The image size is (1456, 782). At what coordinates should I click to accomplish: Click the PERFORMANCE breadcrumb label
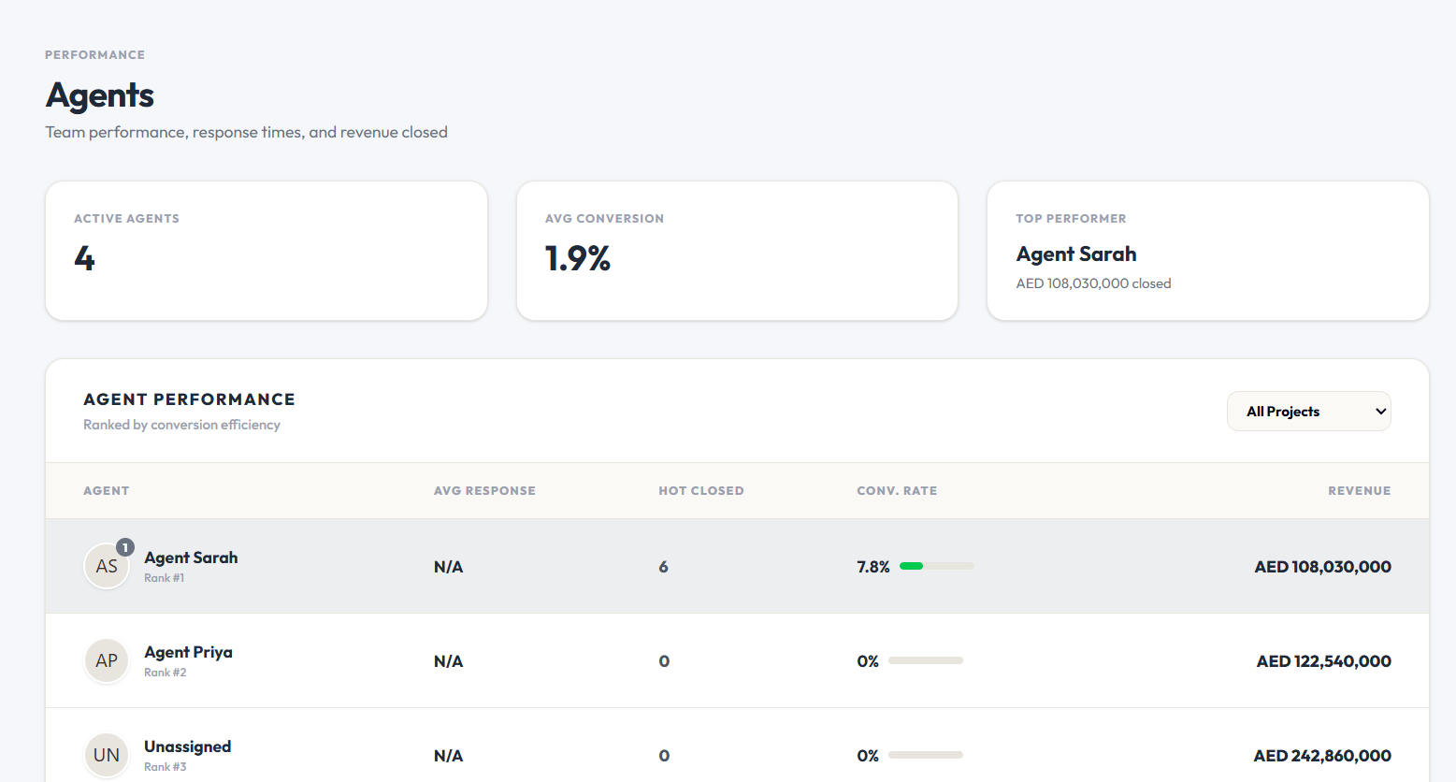click(94, 55)
